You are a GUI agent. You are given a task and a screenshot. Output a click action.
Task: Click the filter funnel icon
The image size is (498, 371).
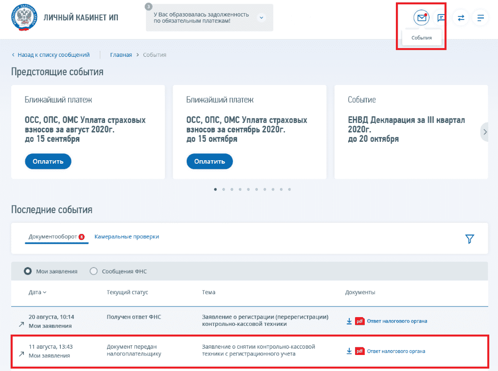[x=469, y=239]
